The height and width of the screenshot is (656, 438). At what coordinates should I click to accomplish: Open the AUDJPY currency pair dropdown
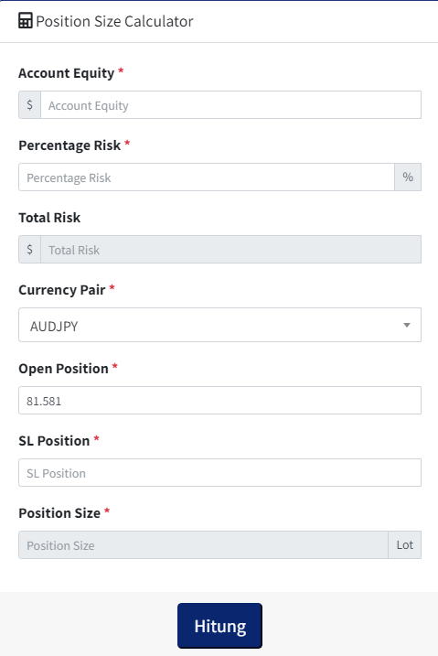click(x=219, y=325)
